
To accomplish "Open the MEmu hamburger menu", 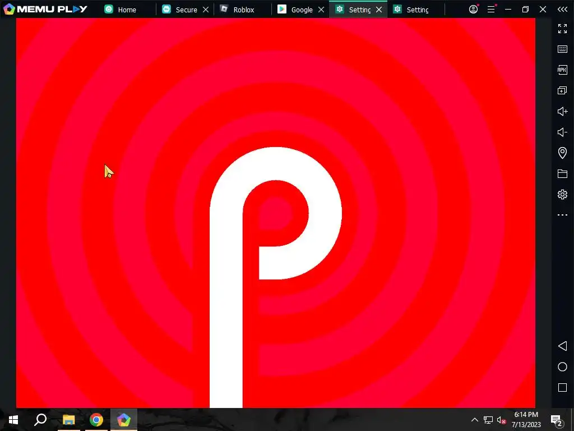I will point(491,9).
